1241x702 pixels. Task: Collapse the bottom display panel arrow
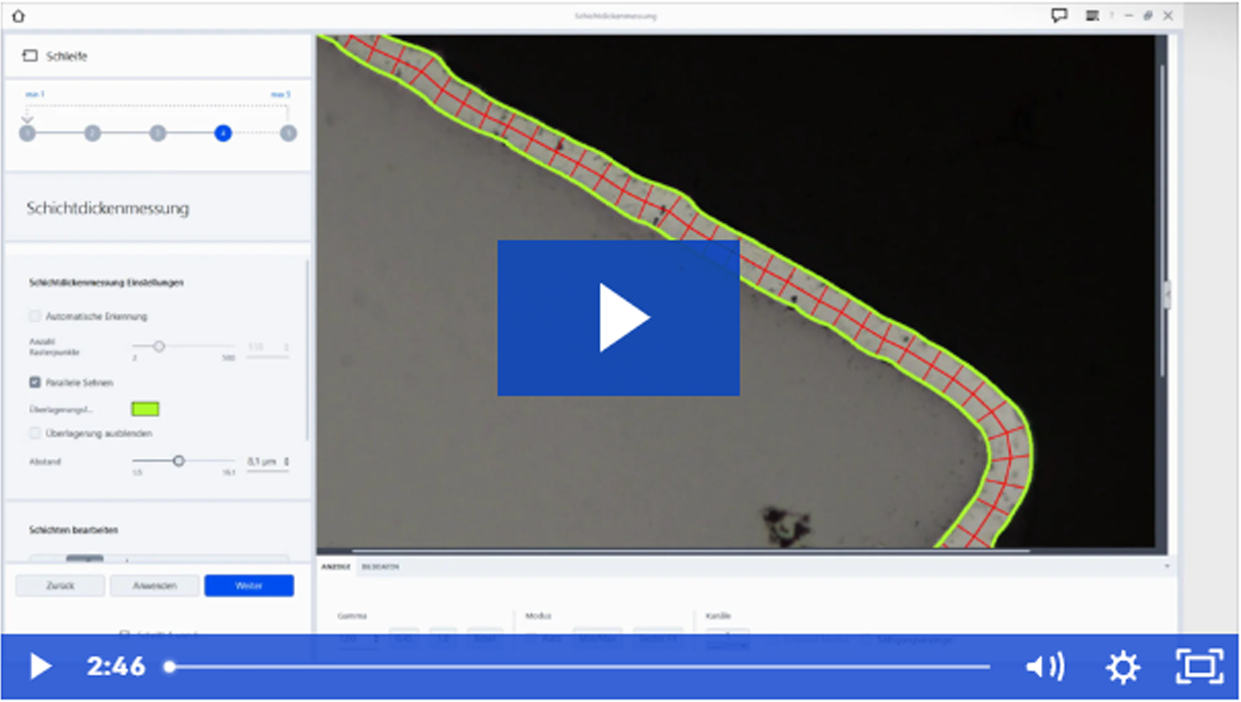(1167, 566)
